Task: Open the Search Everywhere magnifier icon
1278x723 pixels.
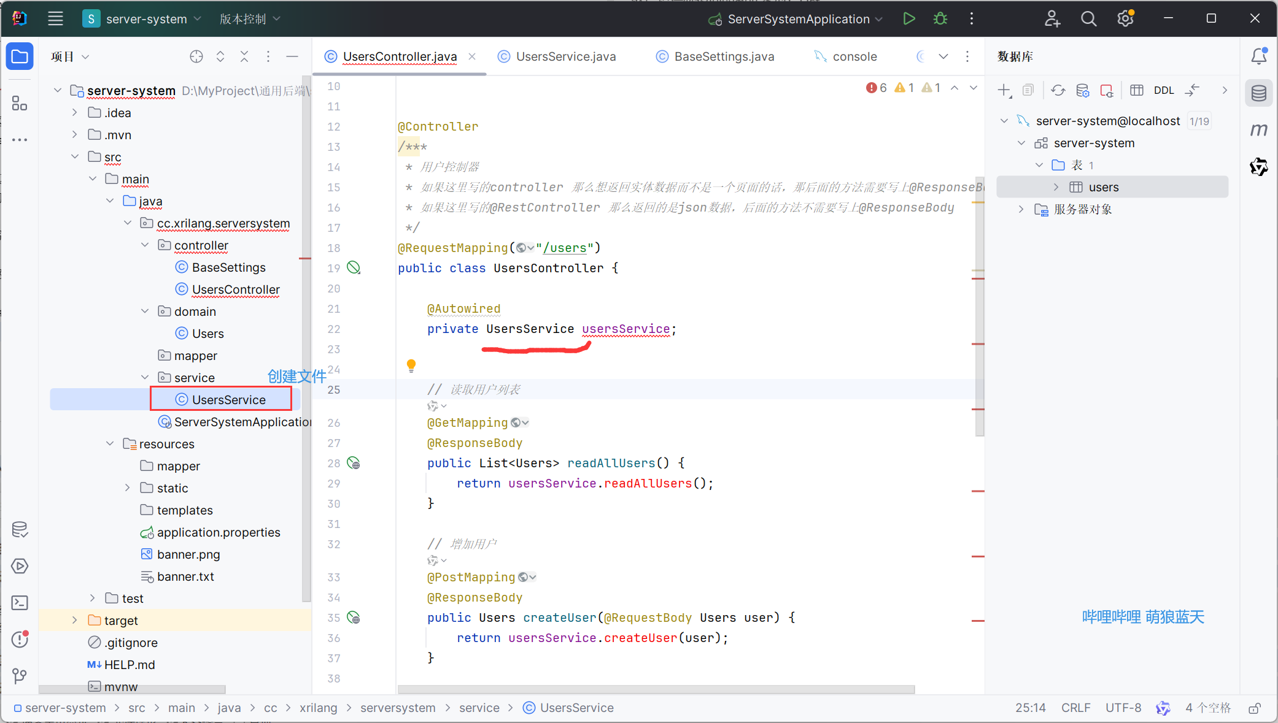Action: tap(1088, 18)
